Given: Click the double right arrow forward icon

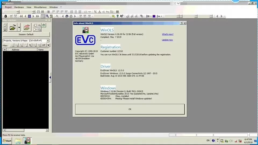Looking at the screenshot, I should 38,16.
